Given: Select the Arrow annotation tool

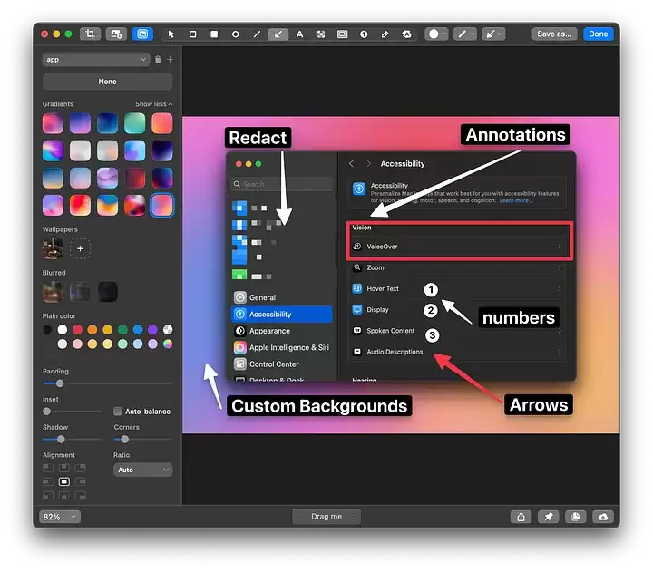Looking at the screenshot, I should click(278, 34).
